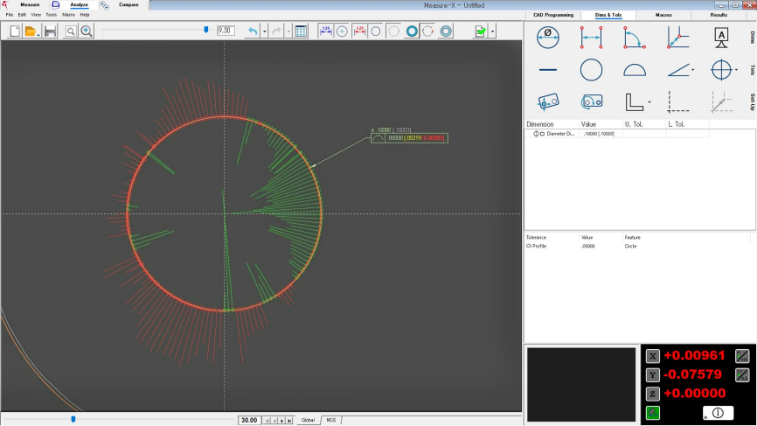Viewport: 757px width, 426px height.
Task: Select the point coordinate dimension tool
Action: click(677, 38)
